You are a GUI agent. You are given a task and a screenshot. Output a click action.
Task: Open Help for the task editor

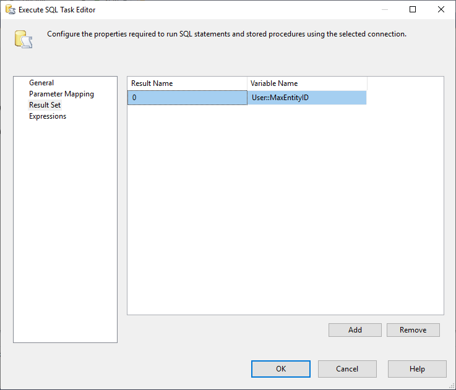pyautogui.click(x=417, y=369)
